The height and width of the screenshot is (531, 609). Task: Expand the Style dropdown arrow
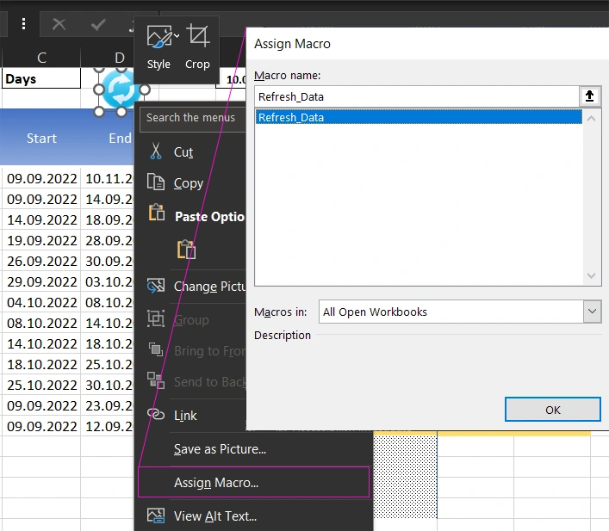pos(177,36)
